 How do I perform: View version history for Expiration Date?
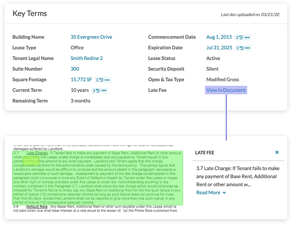click(x=240, y=48)
